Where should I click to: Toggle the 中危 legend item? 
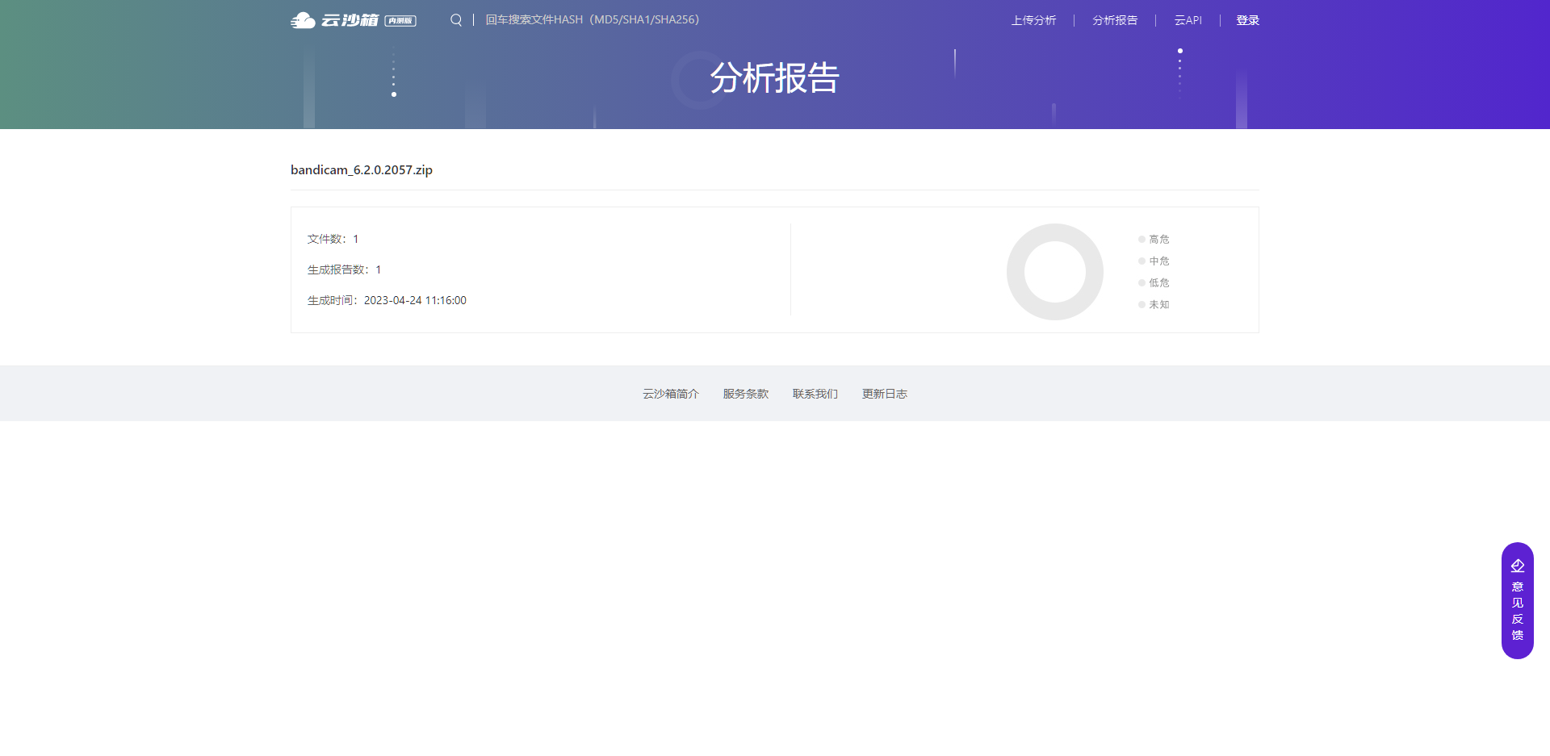(x=1154, y=261)
